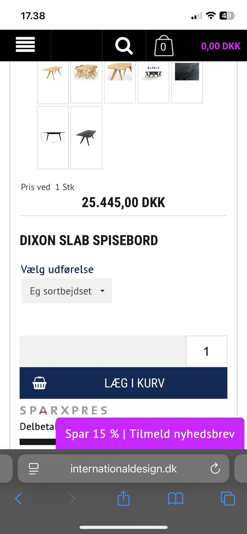Open Safari bookmarks

175,499
